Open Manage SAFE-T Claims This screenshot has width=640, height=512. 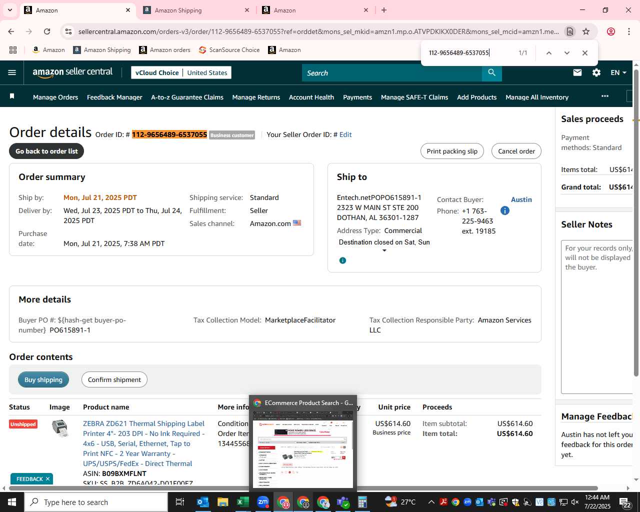coord(414,97)
